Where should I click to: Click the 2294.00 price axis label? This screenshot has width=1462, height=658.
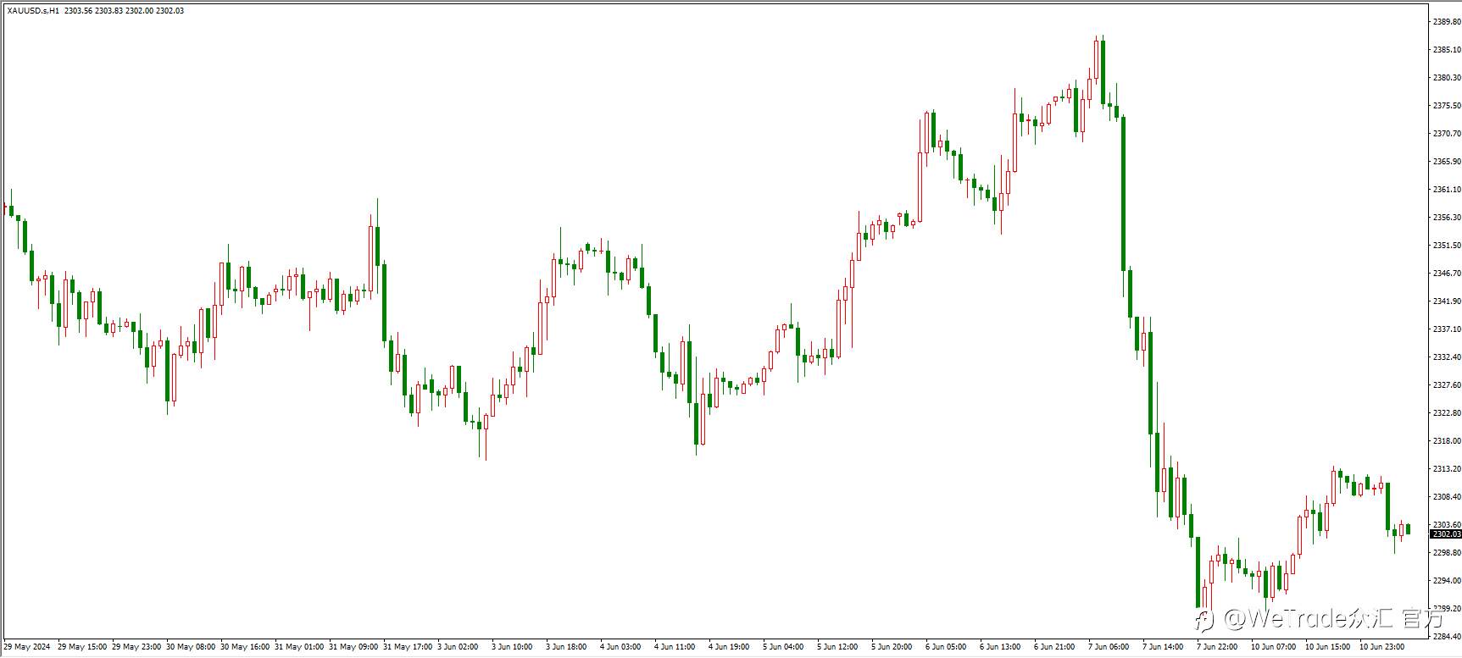click(x=1446, y=580)
